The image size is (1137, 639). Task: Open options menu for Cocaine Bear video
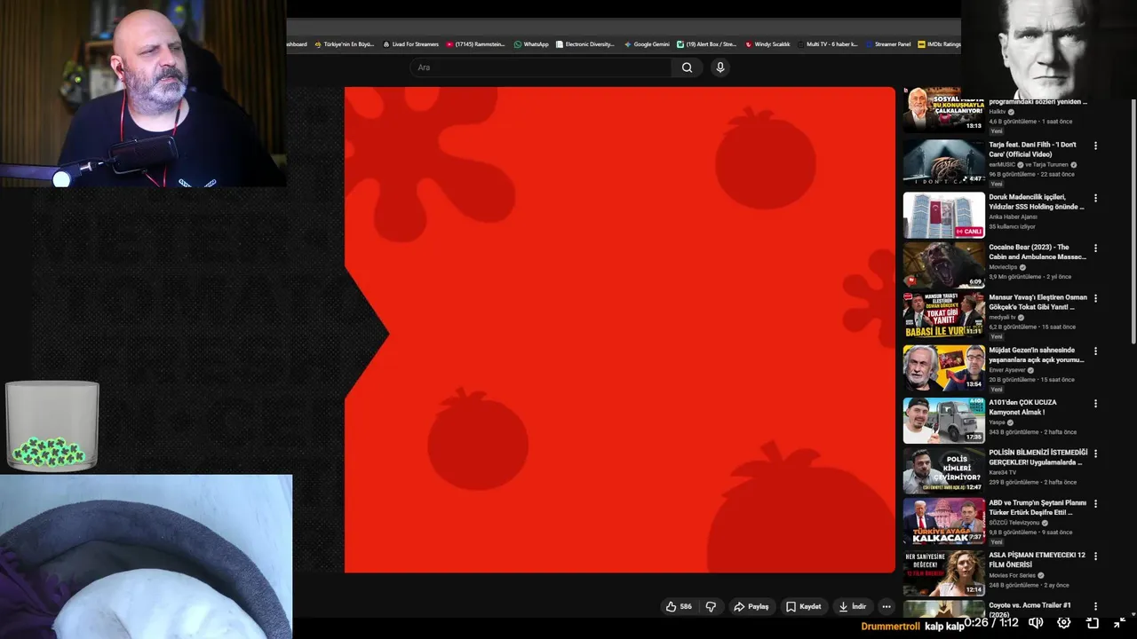pyautogui.click(x=1095, y=248)
